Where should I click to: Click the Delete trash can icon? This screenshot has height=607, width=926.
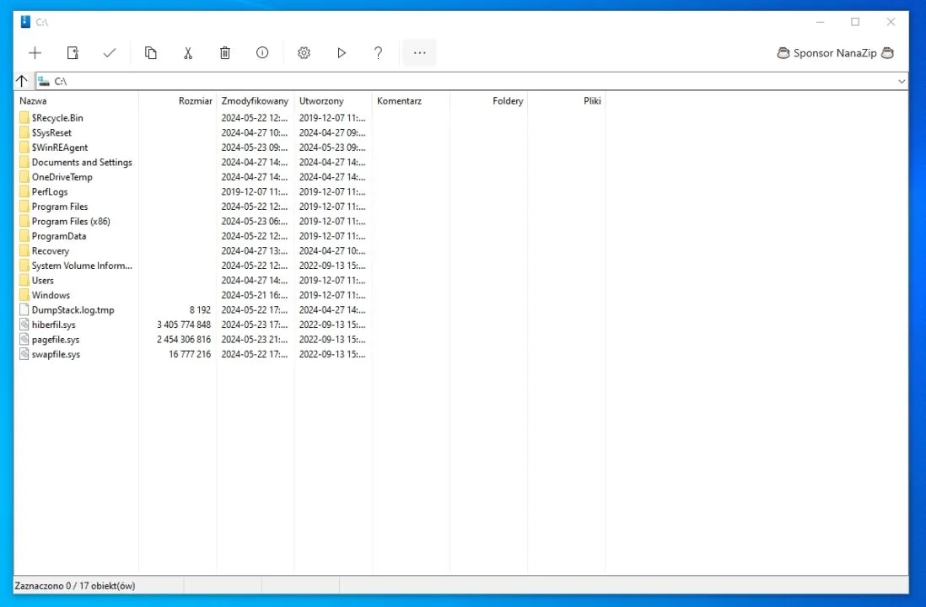tap(225, 53)
